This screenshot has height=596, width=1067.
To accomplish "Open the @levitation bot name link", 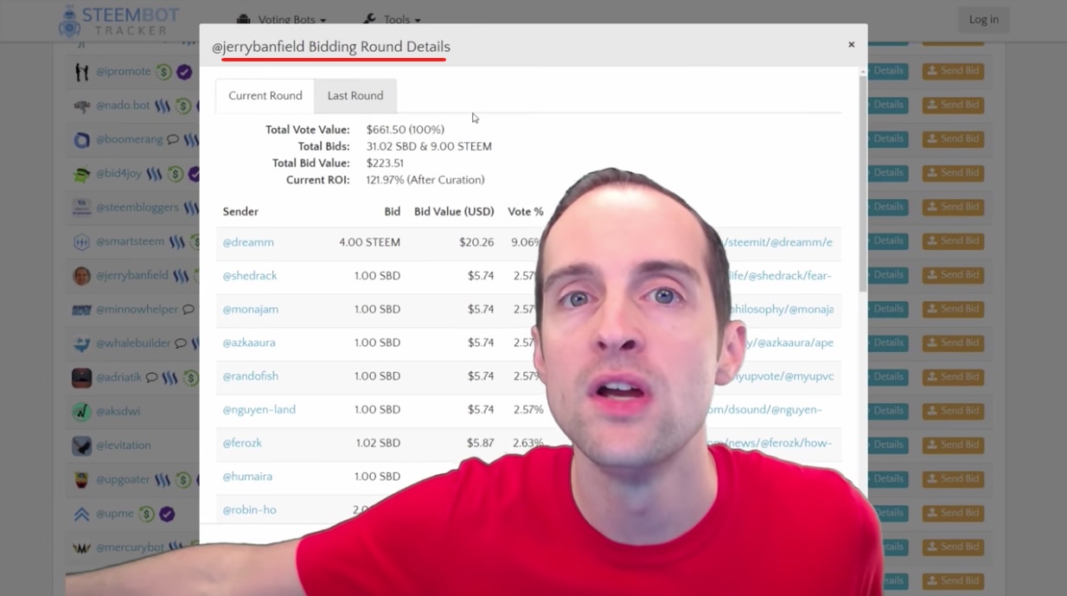I will click(x=123, y=445).
